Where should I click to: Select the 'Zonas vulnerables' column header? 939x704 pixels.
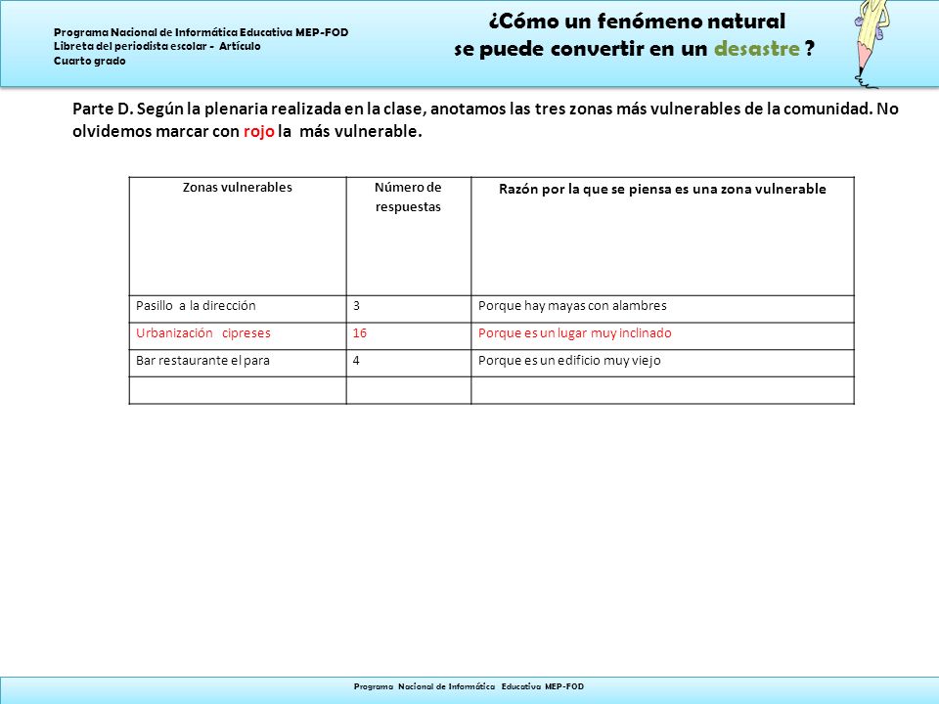(237, 236)
